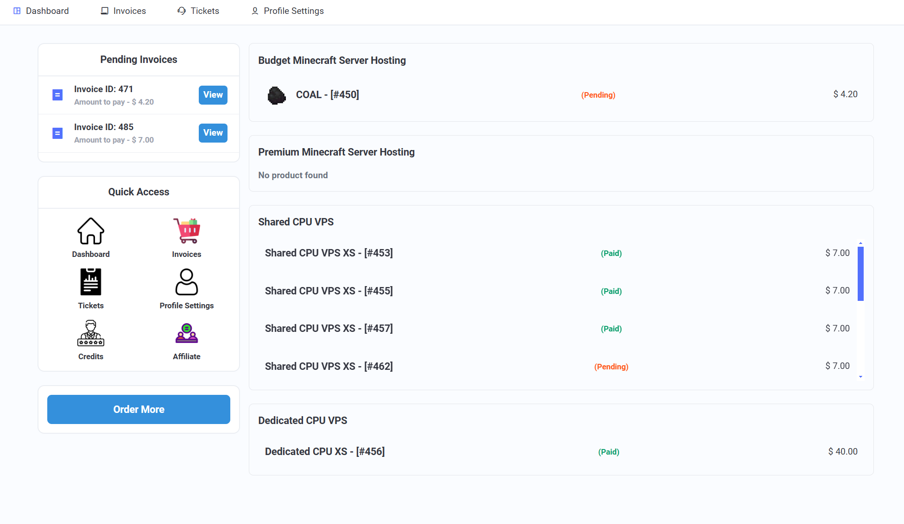
Task: Click the Invoices icon in top navigation
Action: tap(105, 11)
